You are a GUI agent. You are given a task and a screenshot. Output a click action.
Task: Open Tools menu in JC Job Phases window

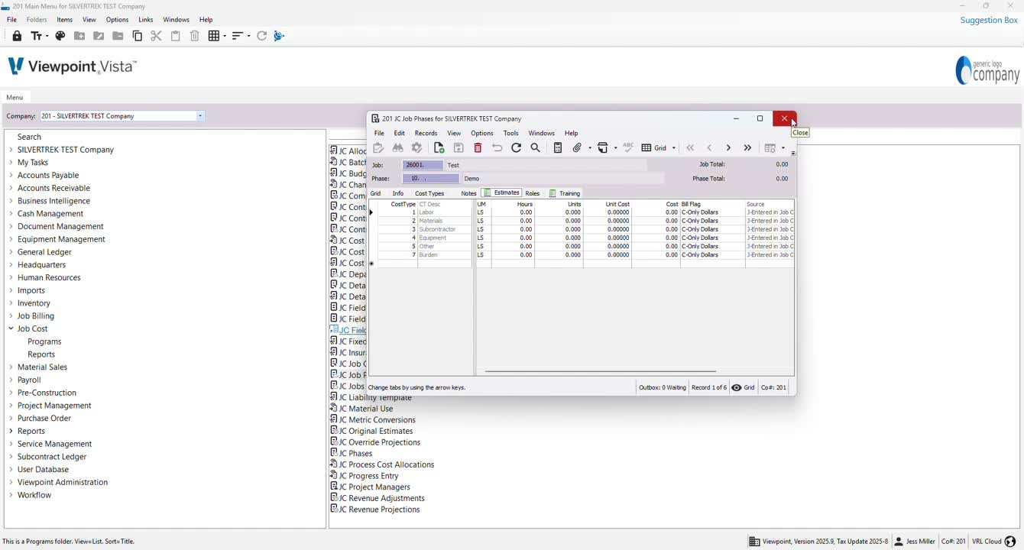[511, 133]
